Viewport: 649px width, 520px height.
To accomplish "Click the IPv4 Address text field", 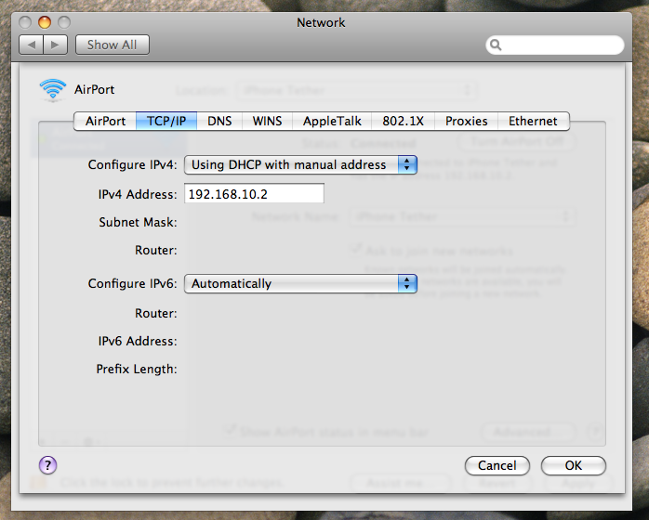I will pos(254,193).
